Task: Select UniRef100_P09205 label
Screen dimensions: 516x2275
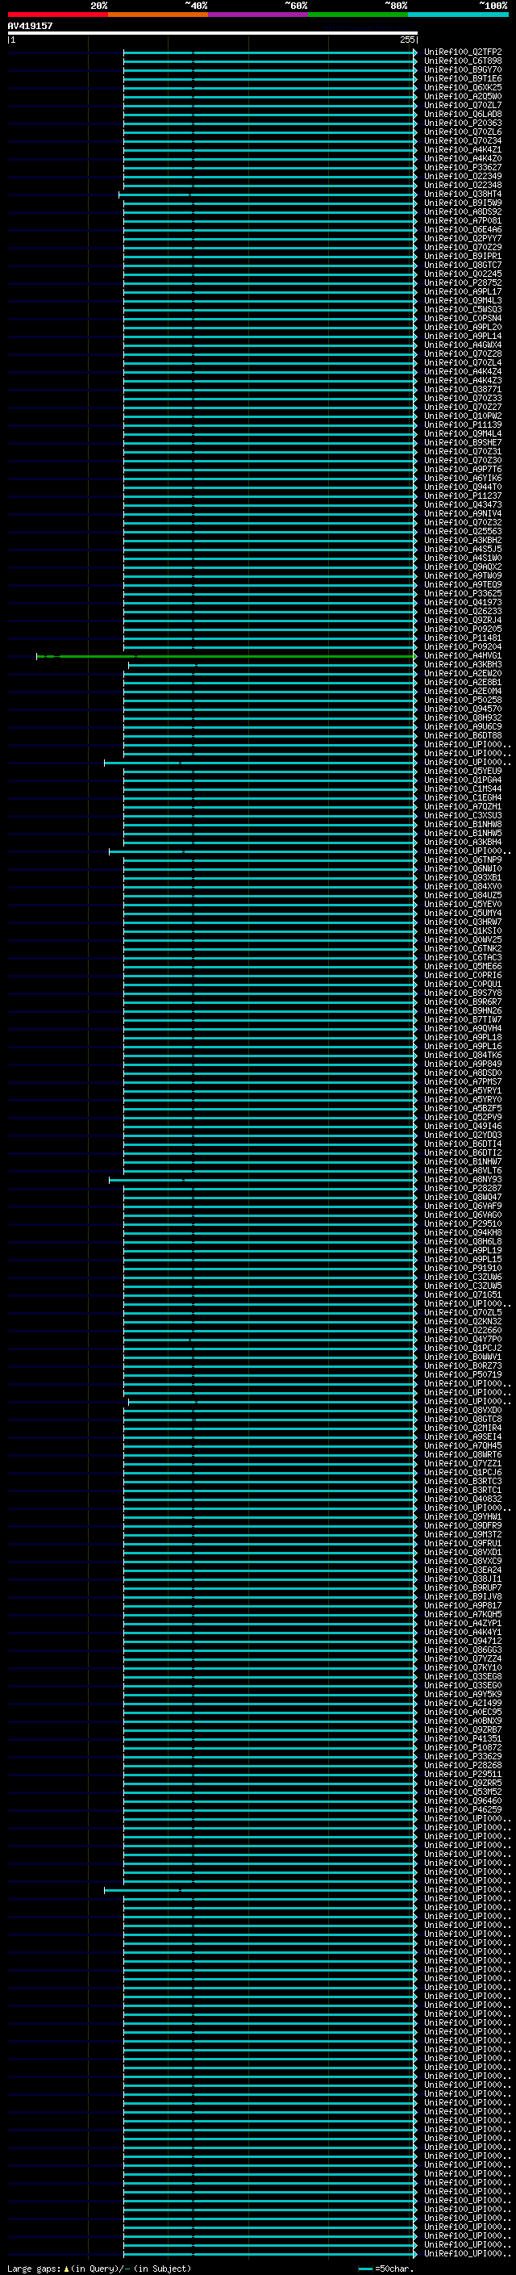Action: (463, 629)
